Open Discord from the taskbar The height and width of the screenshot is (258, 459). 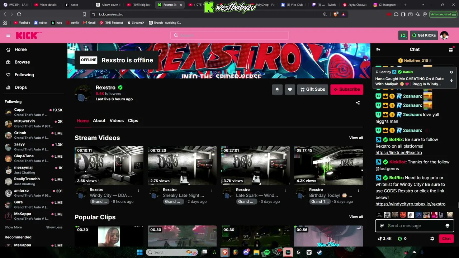click(x=246, y=252)
